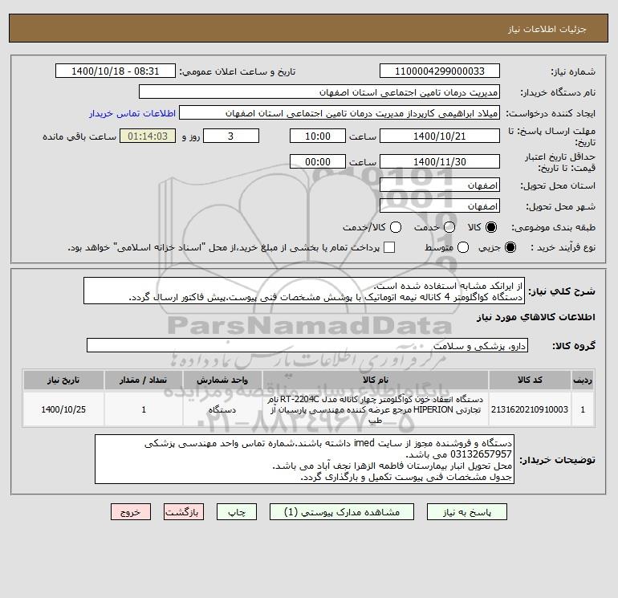Click the unit cell دستگاه
The height and width of the screenshot is (598, 618).
coord(222,409)
